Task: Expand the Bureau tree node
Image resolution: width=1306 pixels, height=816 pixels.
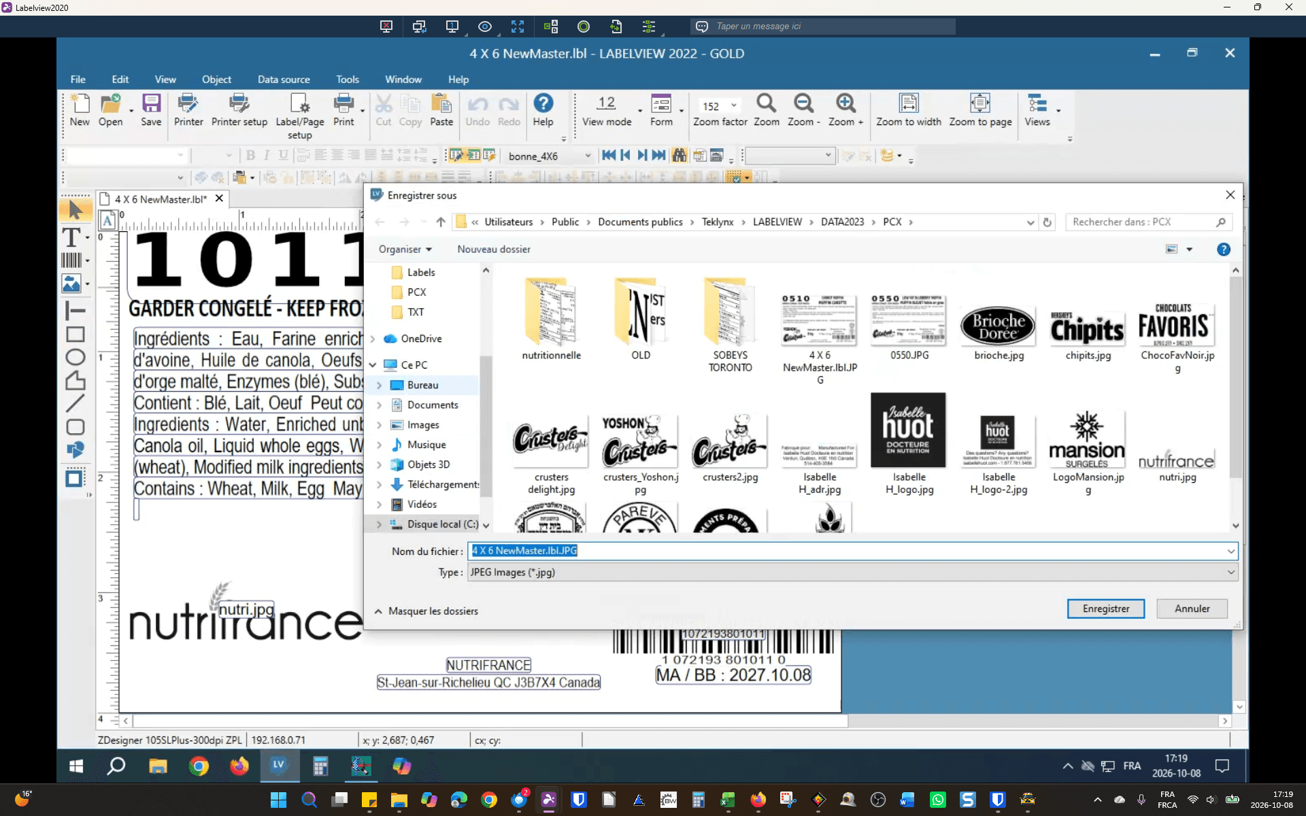Action: point(380,385)
